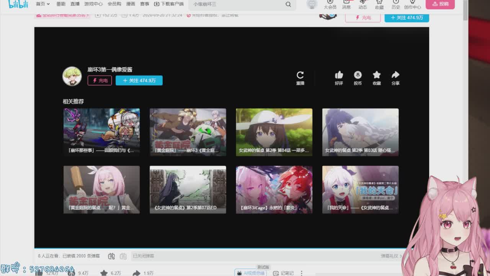Click the 充电 button below header

click(363, 18)
